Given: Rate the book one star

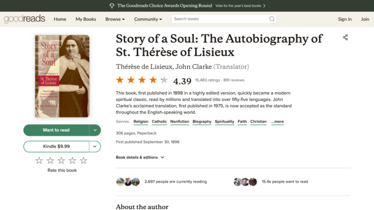Looking at the screenshot, I should coord(39,160).
